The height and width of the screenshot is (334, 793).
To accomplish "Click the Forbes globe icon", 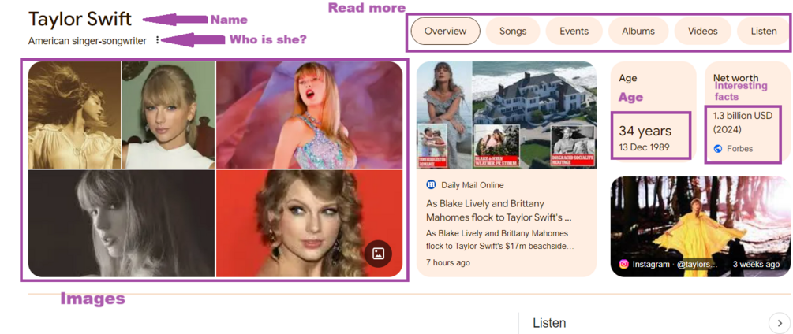I will (717, 148).
